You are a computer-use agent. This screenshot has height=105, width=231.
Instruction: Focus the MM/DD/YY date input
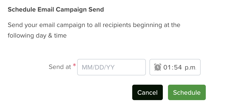pyautogui.click(x=112, y=67)
